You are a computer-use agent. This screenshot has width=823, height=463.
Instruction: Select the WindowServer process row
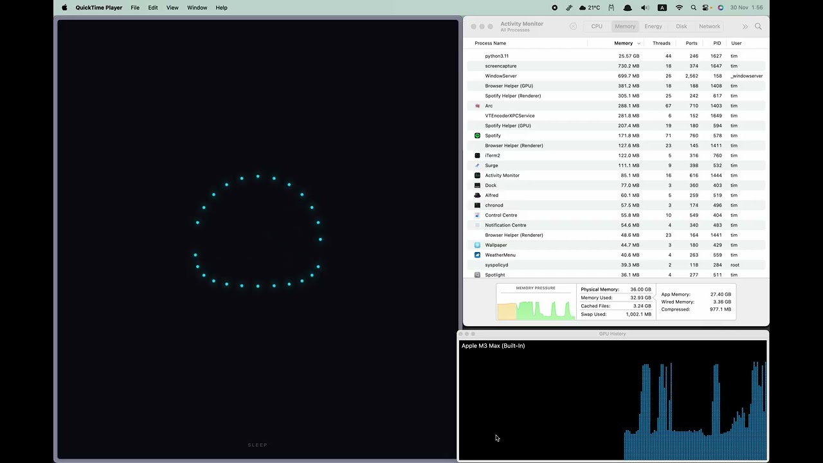coord(616,76)
